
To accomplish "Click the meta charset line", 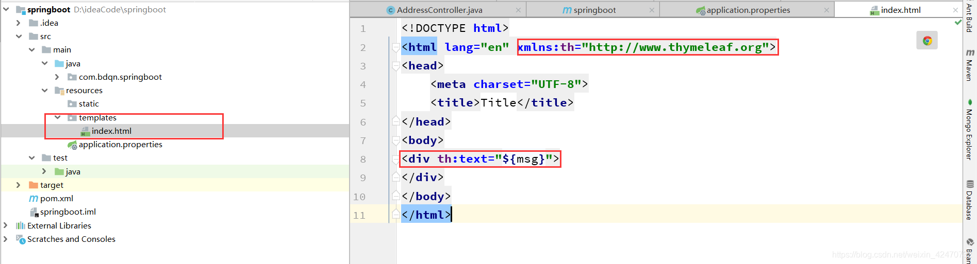I will [509, 84].
